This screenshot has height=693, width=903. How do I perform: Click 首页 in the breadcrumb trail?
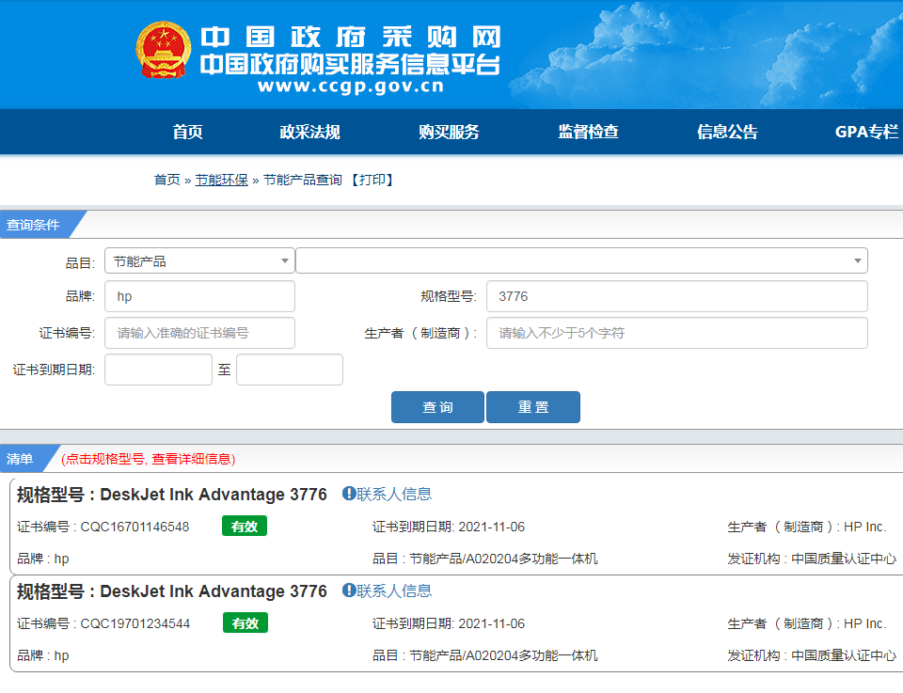point(166,180)
